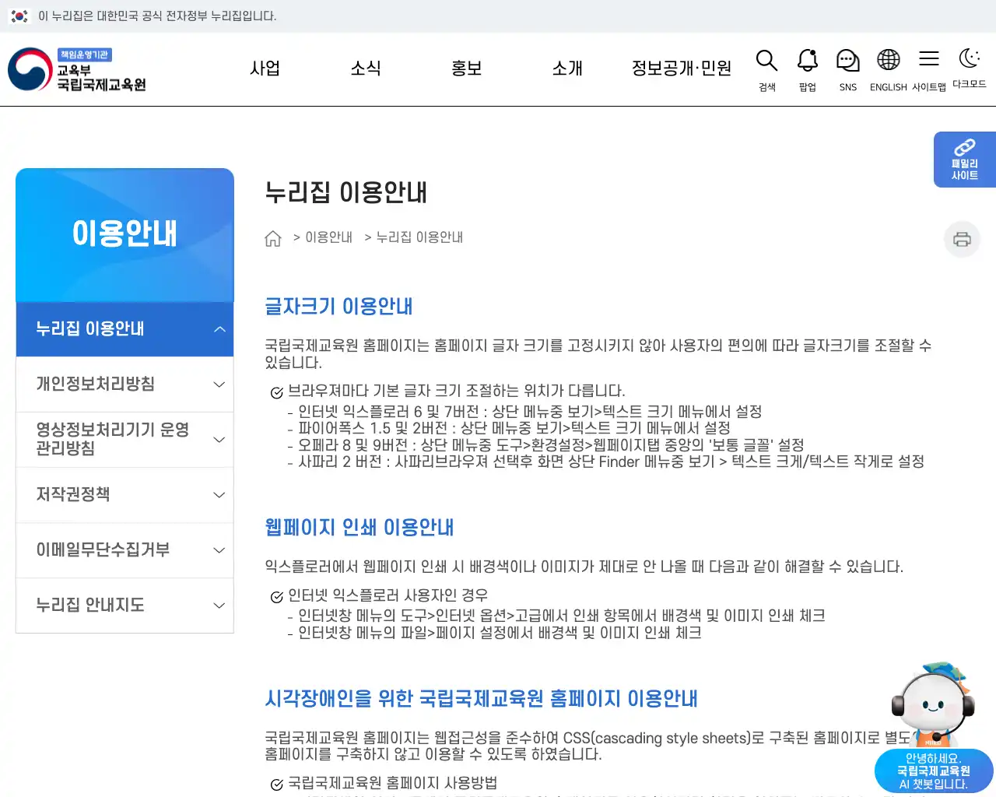Screen dimensions: 996x797
Task: Click the 시각장애인을 위한 국립국제교육원 홈페이지 이용안내 heading
Action: (481, 699)
